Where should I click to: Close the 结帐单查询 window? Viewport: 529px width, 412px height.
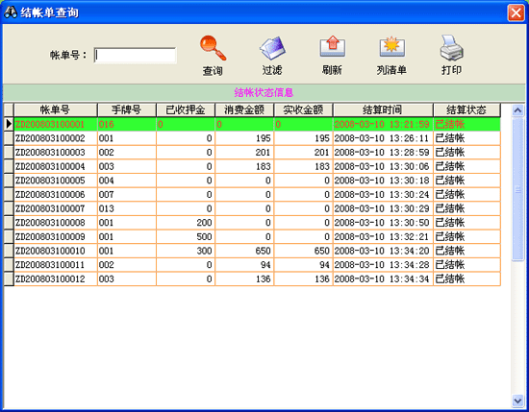coord(516,12)
